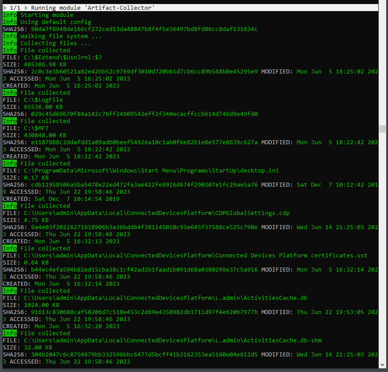Click the ActivitiesCache.db-shm file path
This screenshot has width=388, height=372.
click(172, 341)
